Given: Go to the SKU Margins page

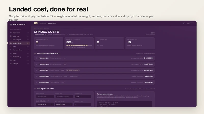Looking at the screenshot, I should [x=17, y=40].
